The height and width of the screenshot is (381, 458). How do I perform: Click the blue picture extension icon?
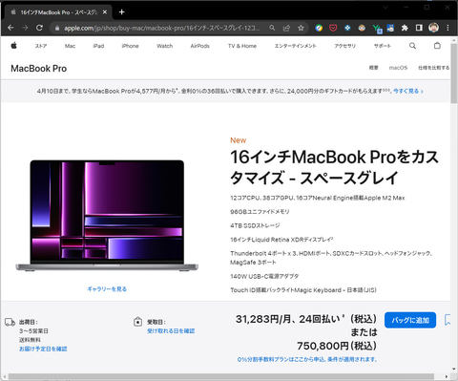point(390,28)
